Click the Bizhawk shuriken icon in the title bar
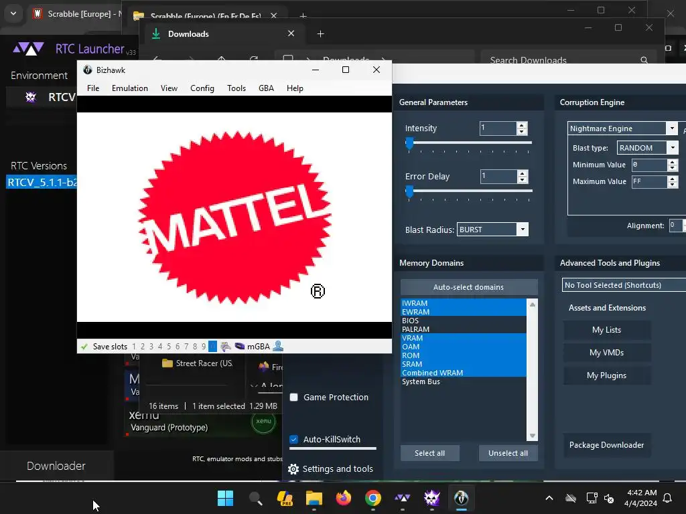This screenshot has height=514, width=686. 88,70
